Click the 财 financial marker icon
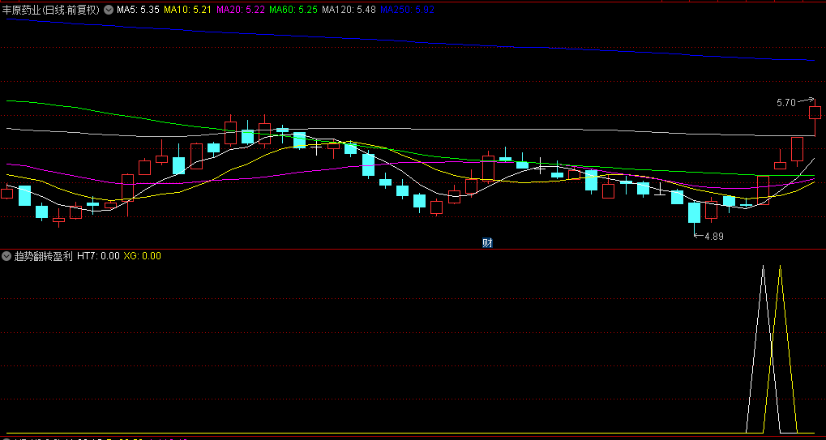 click(x=487, y=242)
